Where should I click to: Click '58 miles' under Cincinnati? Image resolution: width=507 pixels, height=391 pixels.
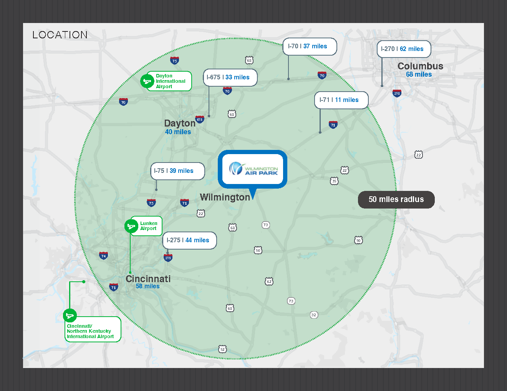point(147,286)
